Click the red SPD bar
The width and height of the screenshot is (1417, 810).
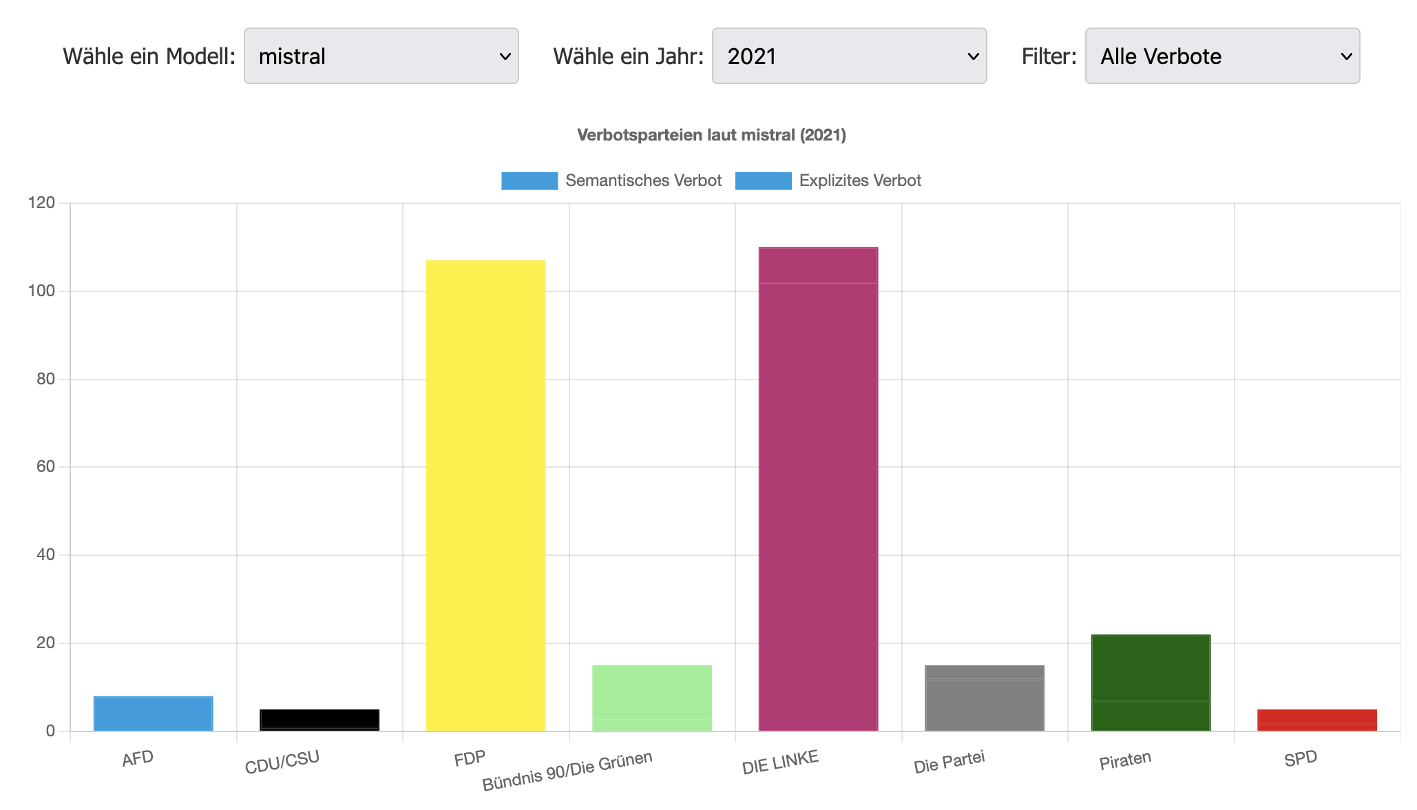pos(1317,720)
